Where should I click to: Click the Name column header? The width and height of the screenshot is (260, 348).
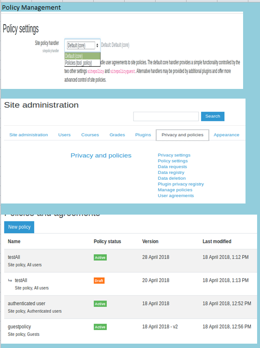pyautogui.click(x=14, y=242)
